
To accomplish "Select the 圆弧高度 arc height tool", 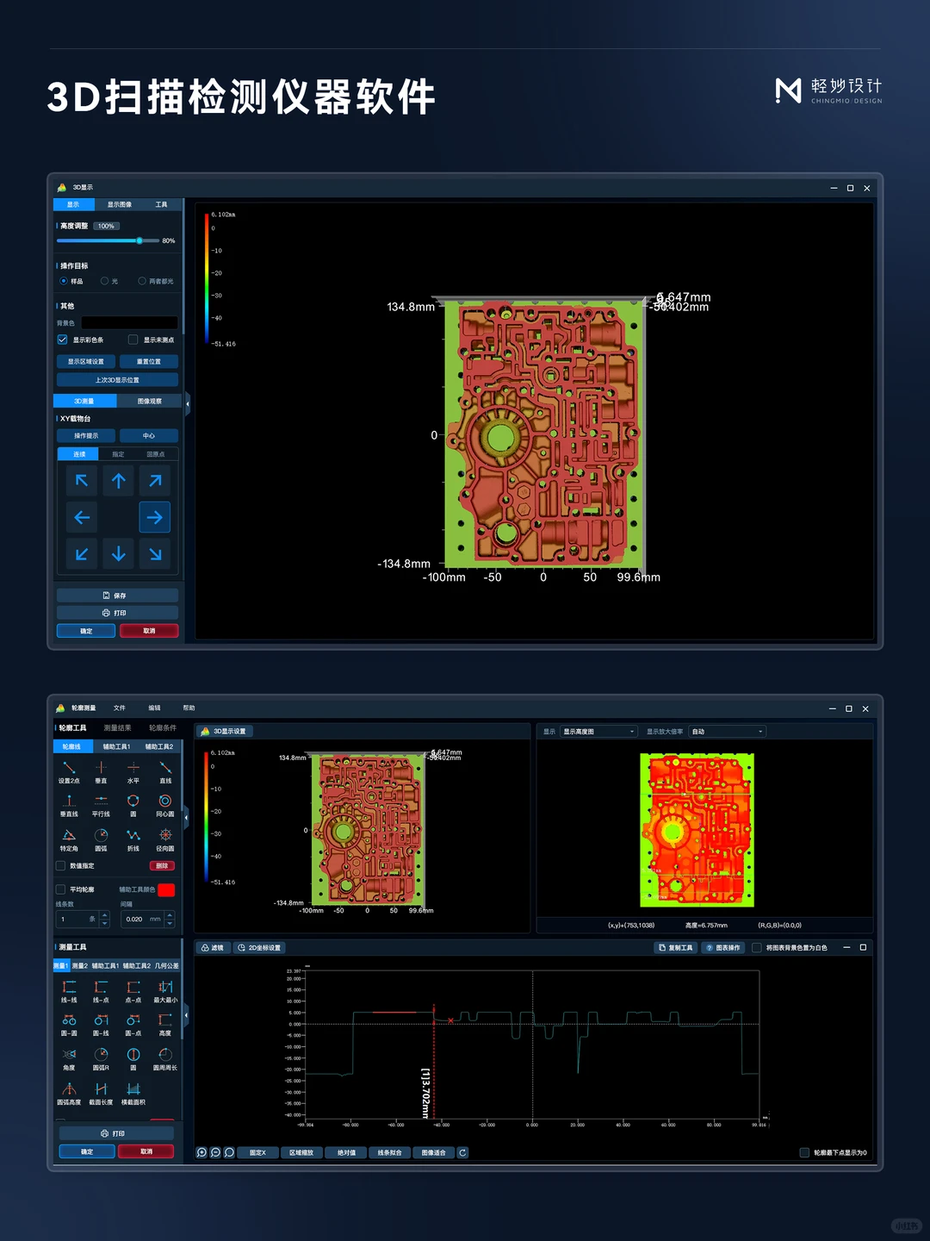I will click(69, 1094).
